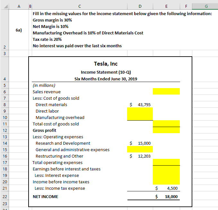The image size is (218, 210).
Task: Click the "Gross margin is 30%" line
Action: pyautogui.click(x=52, y=20)
